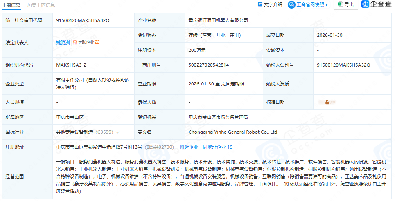Click the 工商注册号 value 500227020542814
Screen dimensions: 395x201
tap(208, 65)
